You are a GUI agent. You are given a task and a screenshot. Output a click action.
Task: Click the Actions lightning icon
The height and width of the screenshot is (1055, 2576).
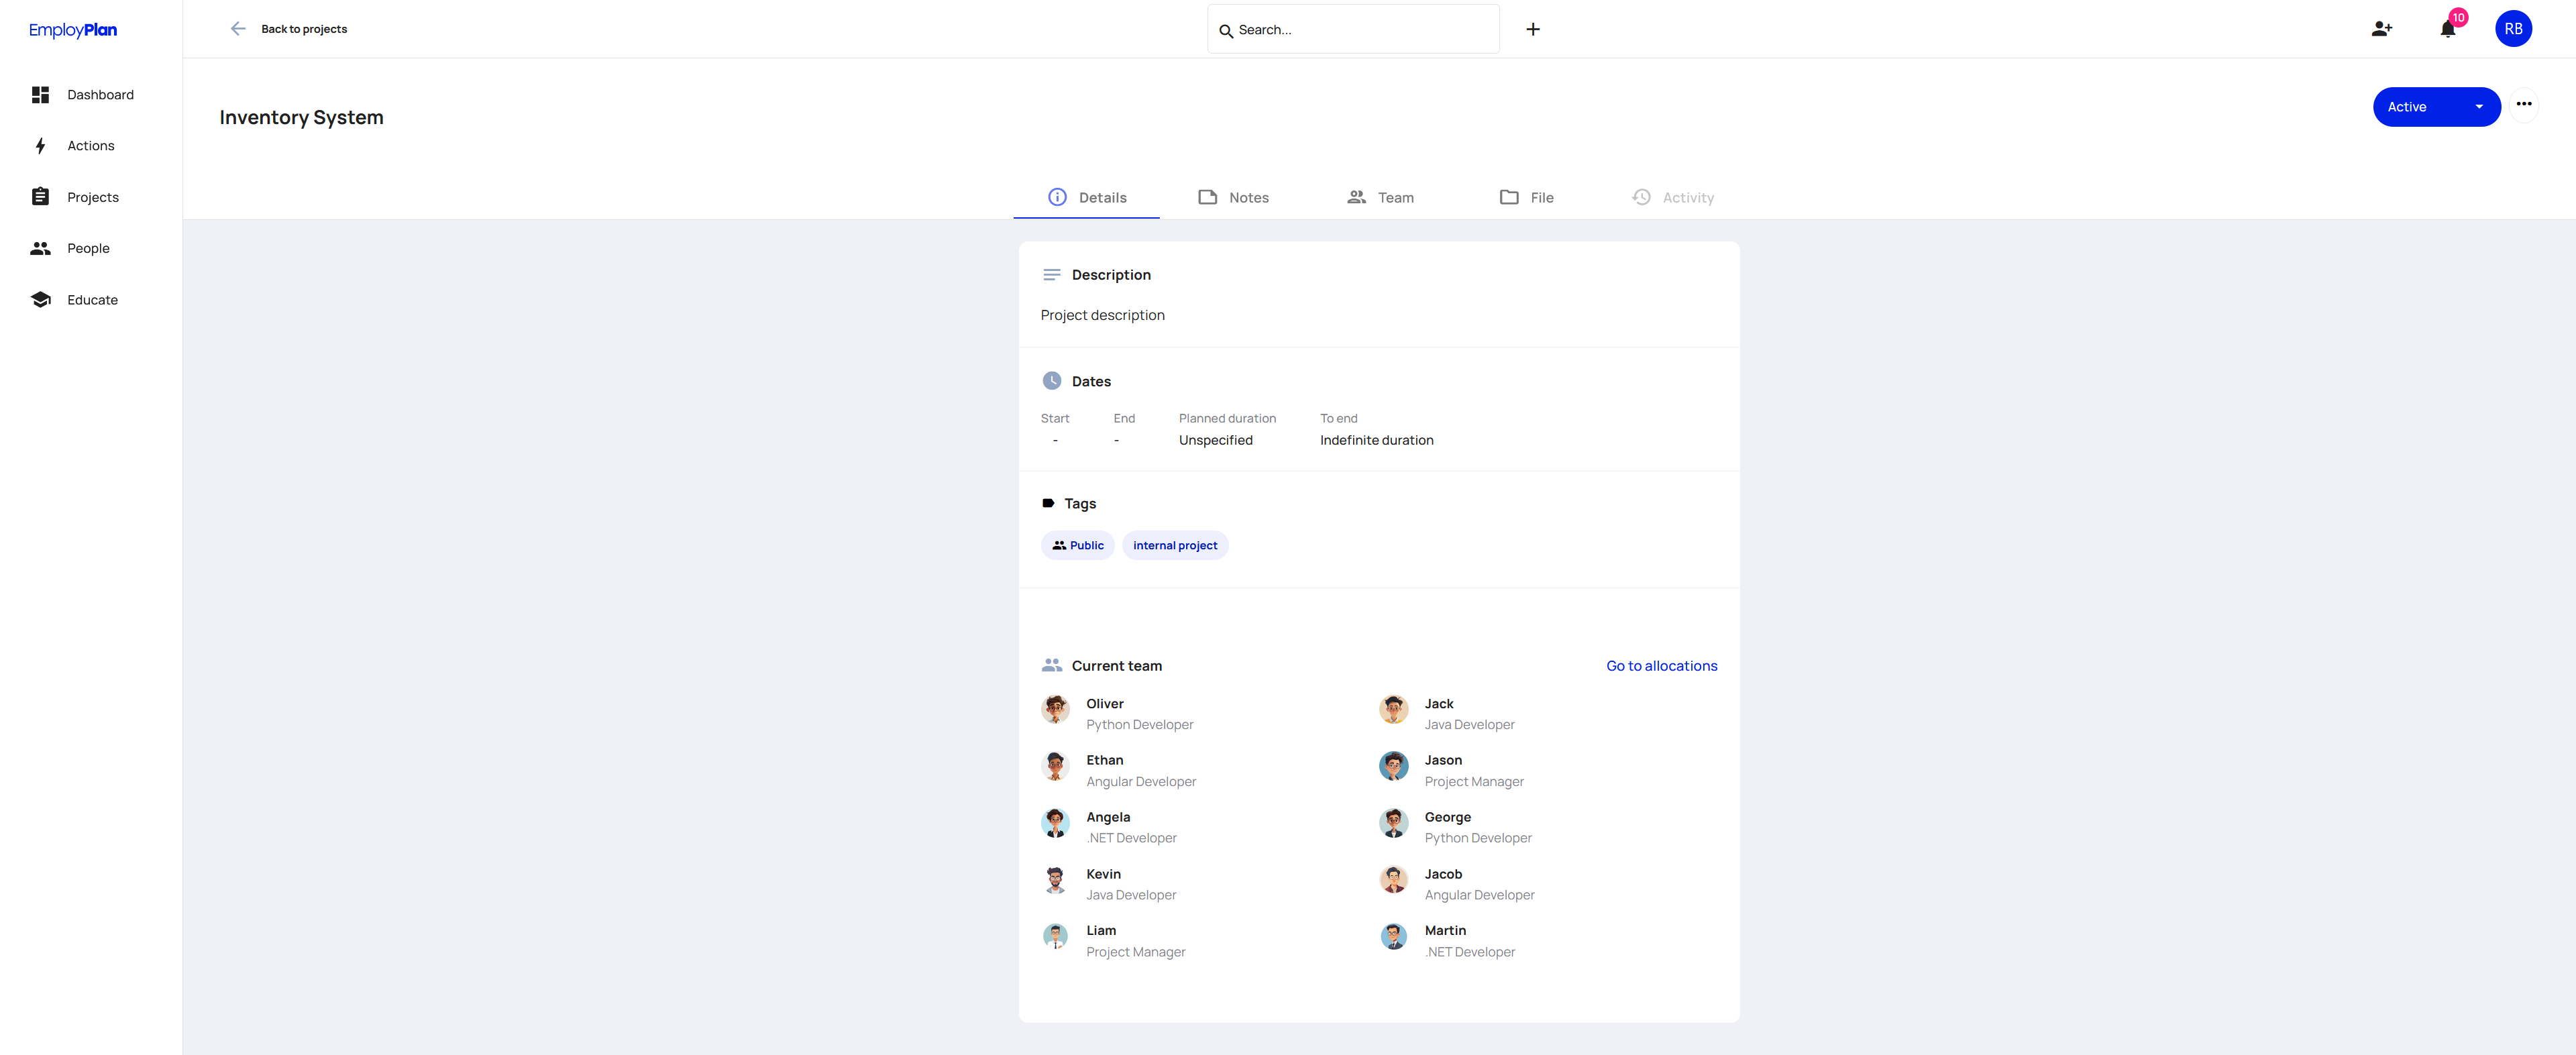click(40, 146)
